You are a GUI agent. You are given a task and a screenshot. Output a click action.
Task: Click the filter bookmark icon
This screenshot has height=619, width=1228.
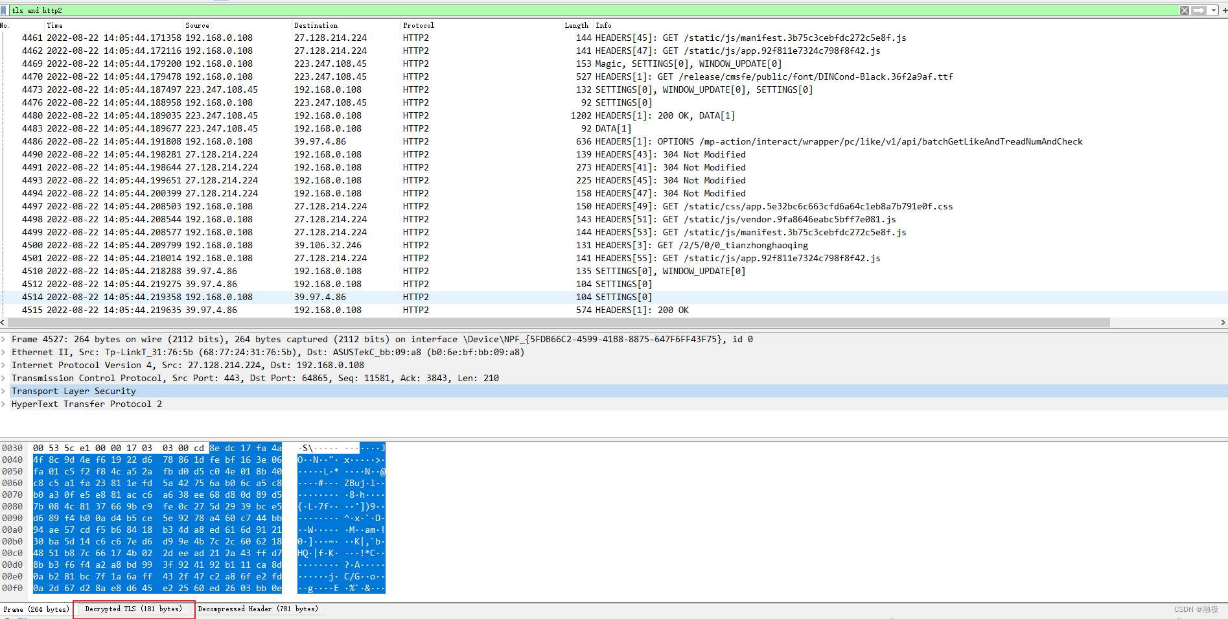3,10
